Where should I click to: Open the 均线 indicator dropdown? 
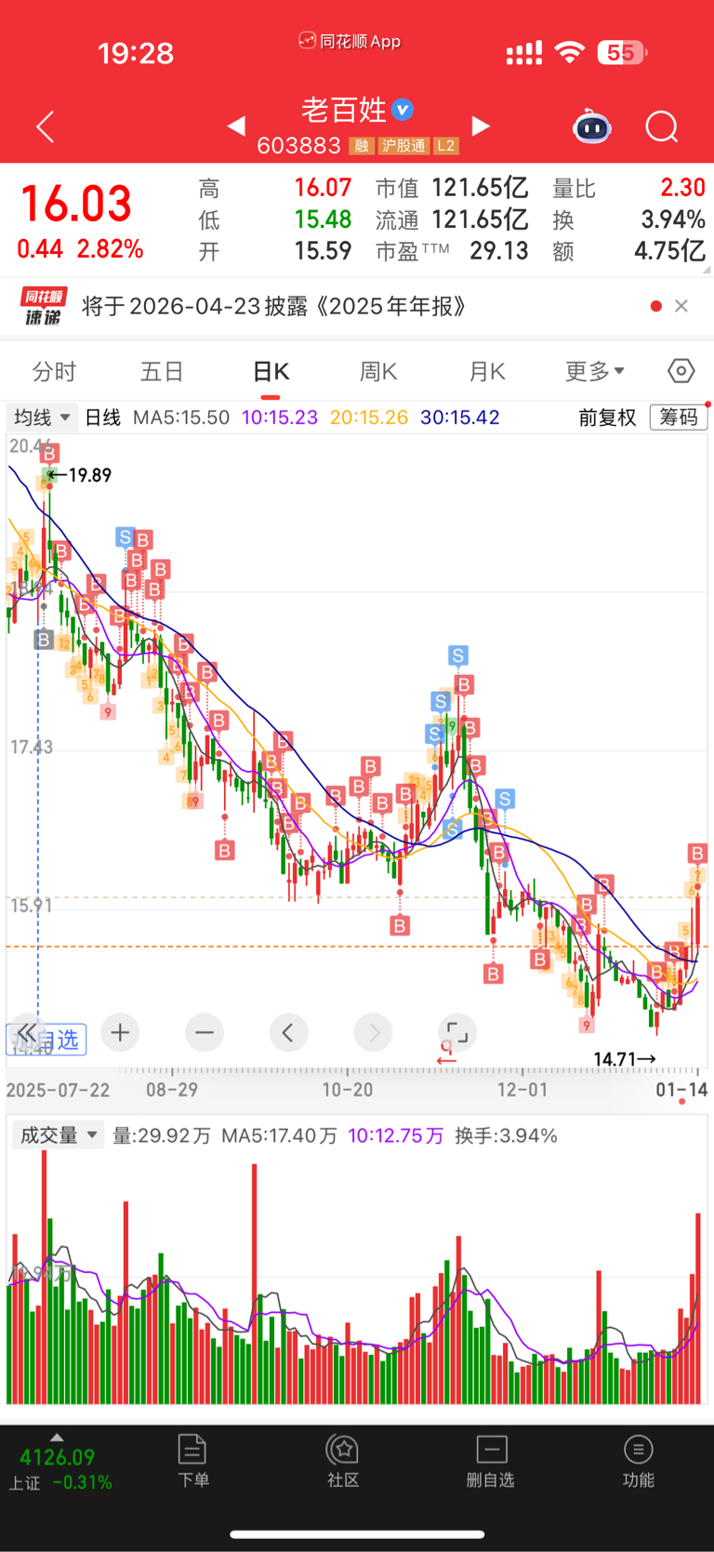(x=43, y=418)
